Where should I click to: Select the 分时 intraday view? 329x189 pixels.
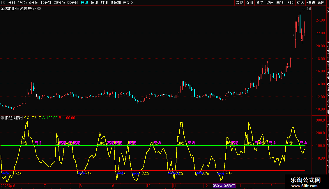11,3
